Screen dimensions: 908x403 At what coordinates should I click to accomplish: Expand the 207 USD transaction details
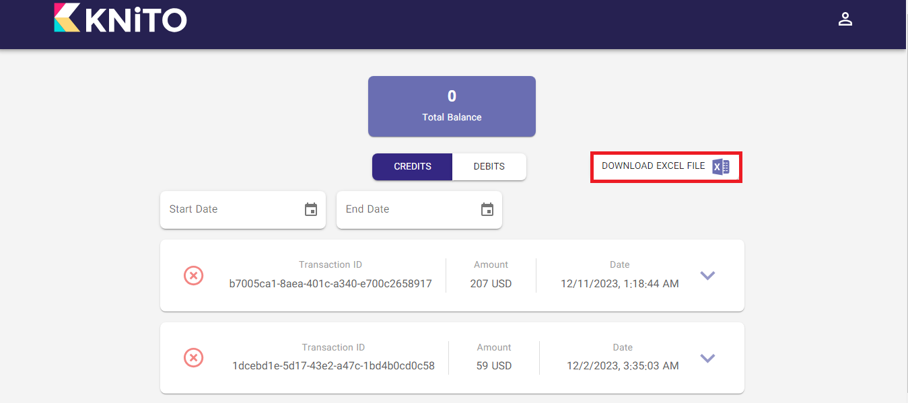[707, 275]
